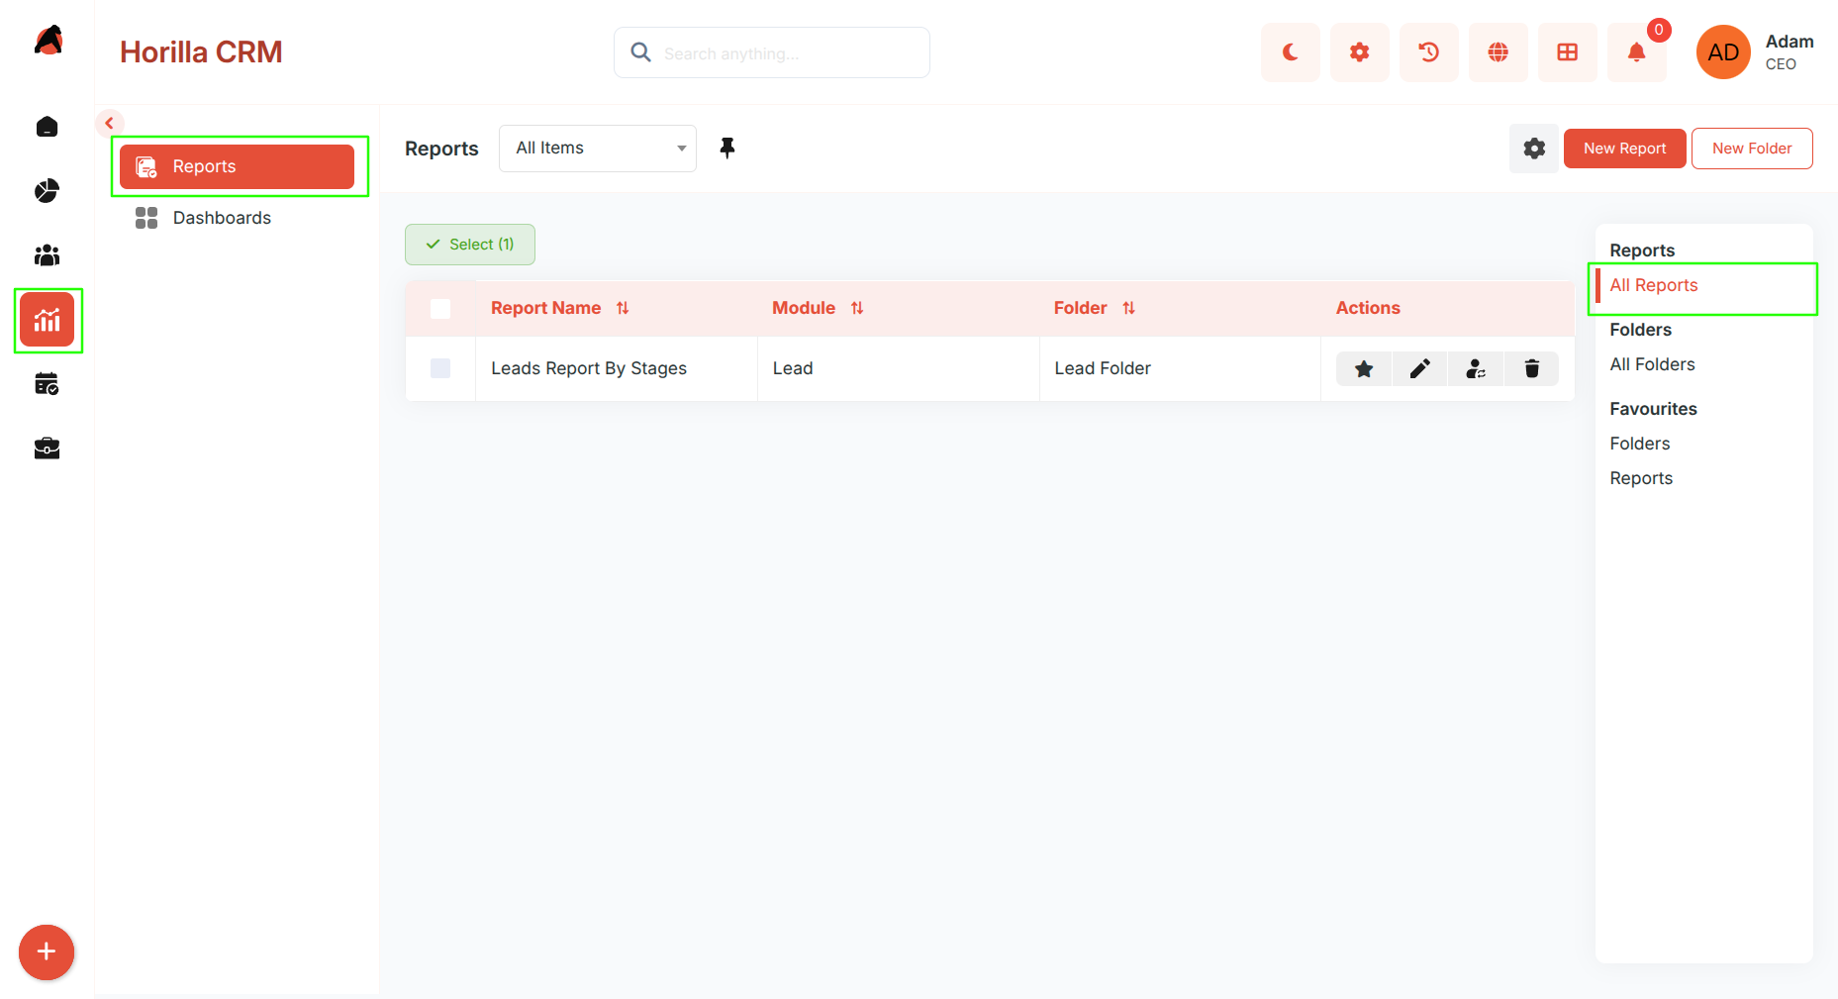Open the Adam CEO profile menu
Viewport: 1838px width, 999px height.
point(1756,52)
